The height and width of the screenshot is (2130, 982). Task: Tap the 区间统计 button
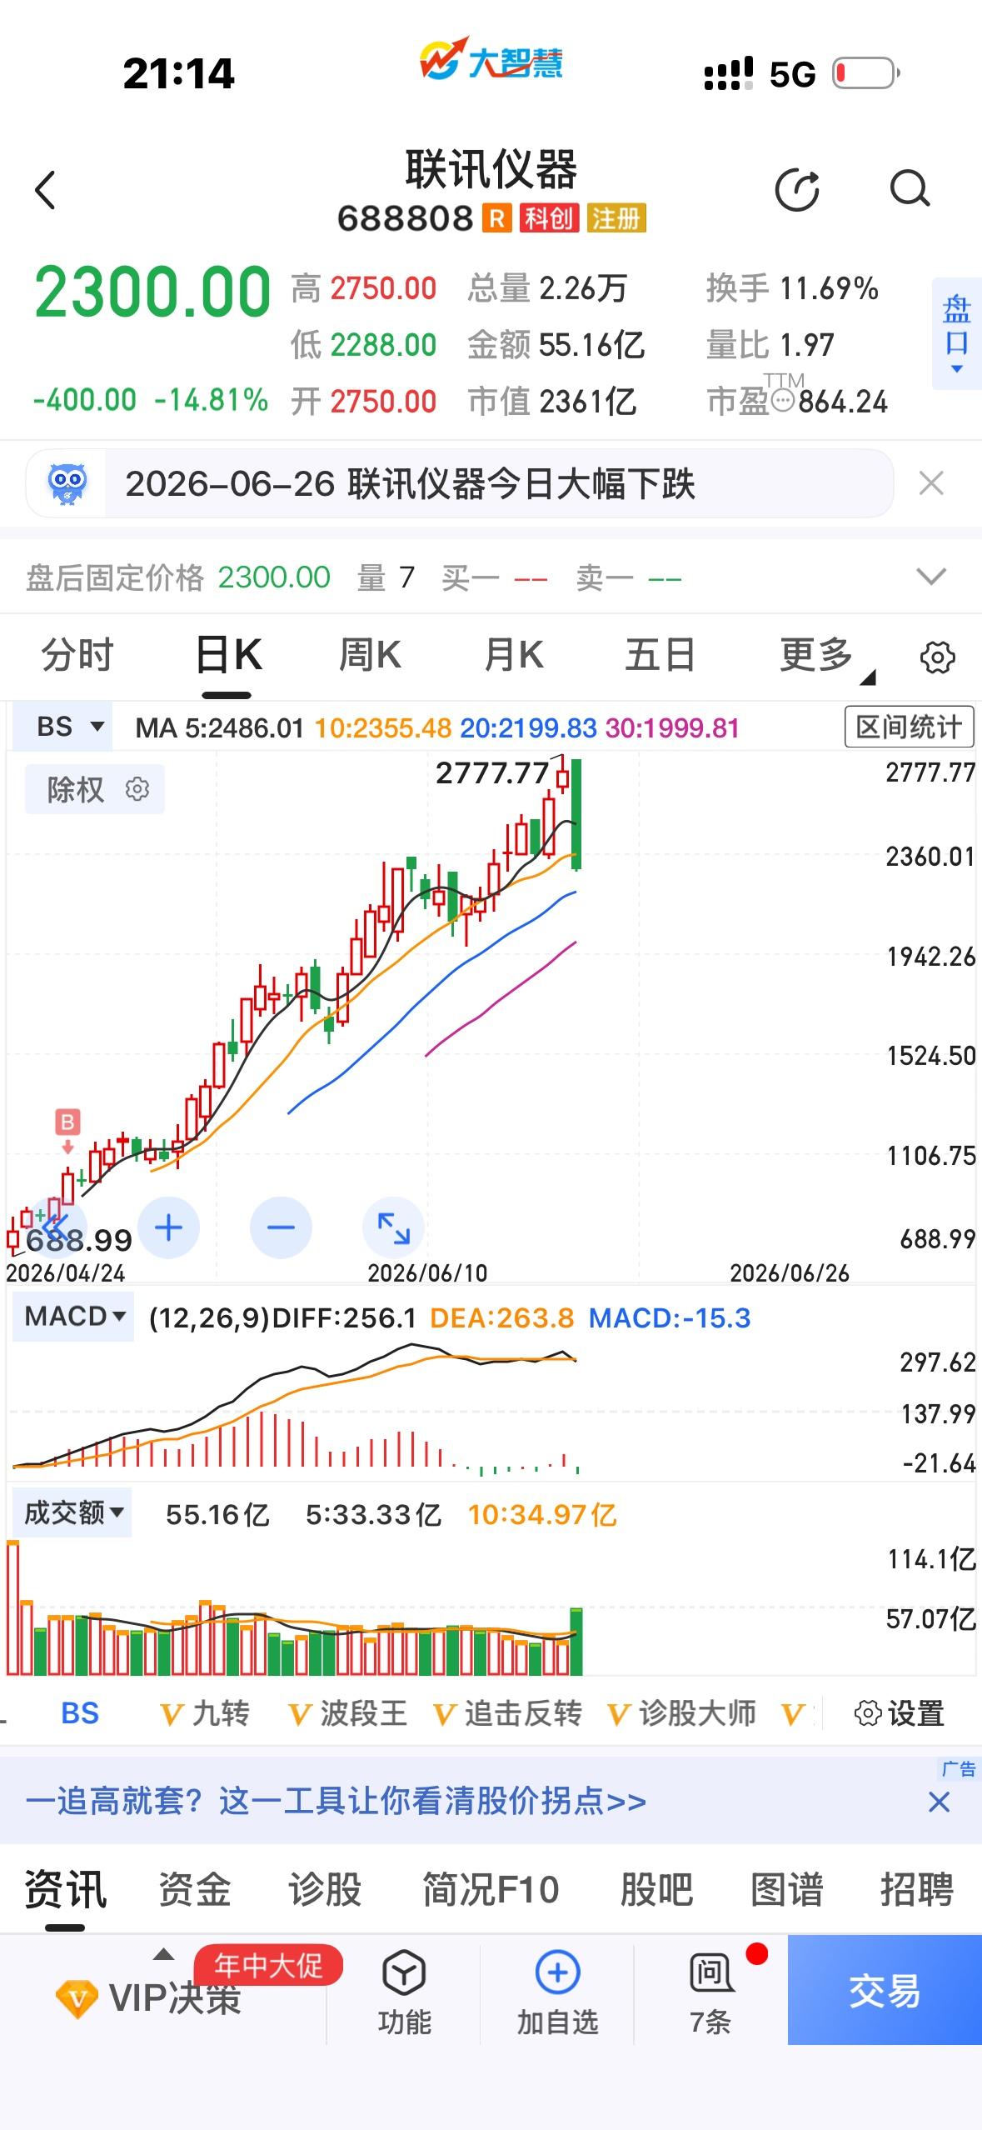909,727
